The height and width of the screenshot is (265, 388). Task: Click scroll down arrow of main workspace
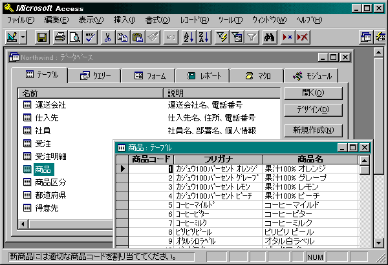tap(378, 243)
